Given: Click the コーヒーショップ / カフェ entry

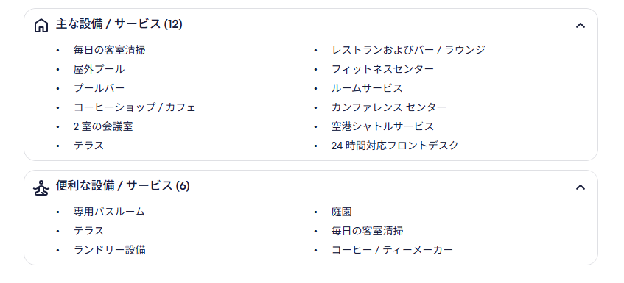Looking at the screenshot, I should click(135, 107).
